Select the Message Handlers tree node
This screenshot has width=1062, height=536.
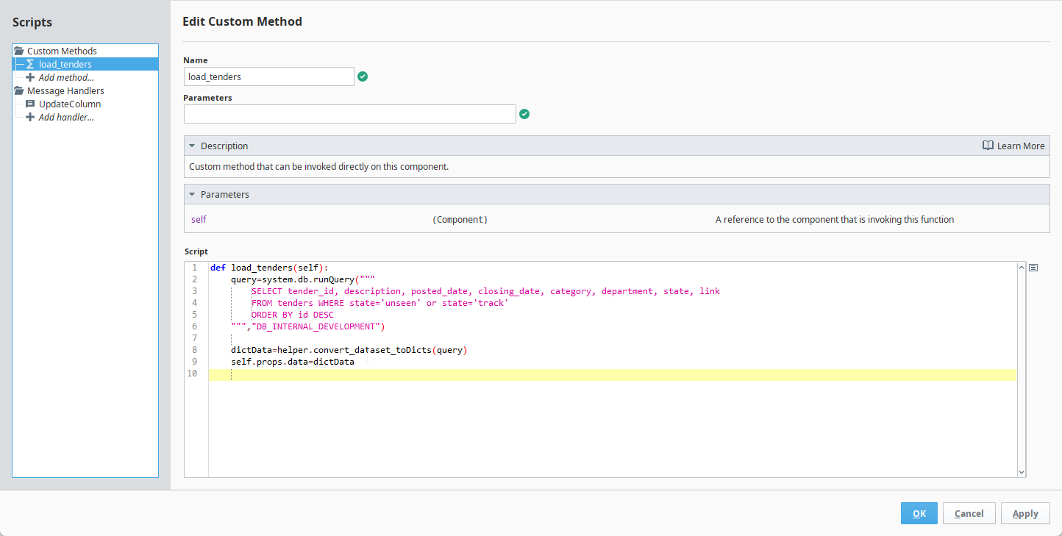(65, 90)
